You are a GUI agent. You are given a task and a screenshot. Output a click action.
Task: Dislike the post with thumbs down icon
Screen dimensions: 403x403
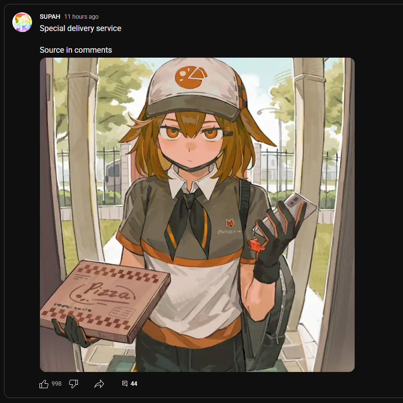(x=73, y=384)
